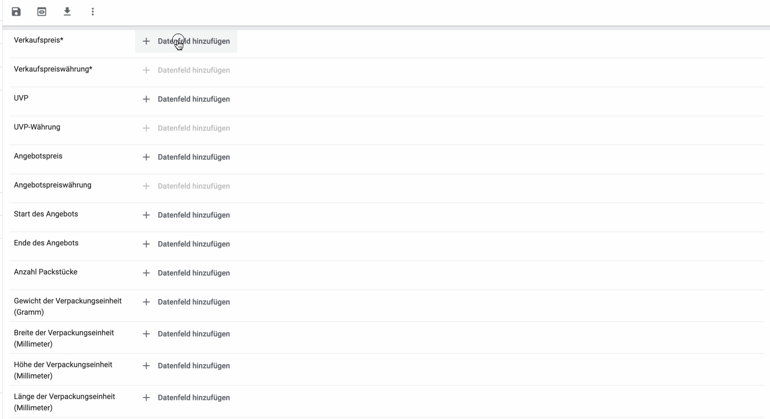Click plus icon for Länge der Verpackungseinheit
This screenshot has width=770, height=419.
(146, 398)
